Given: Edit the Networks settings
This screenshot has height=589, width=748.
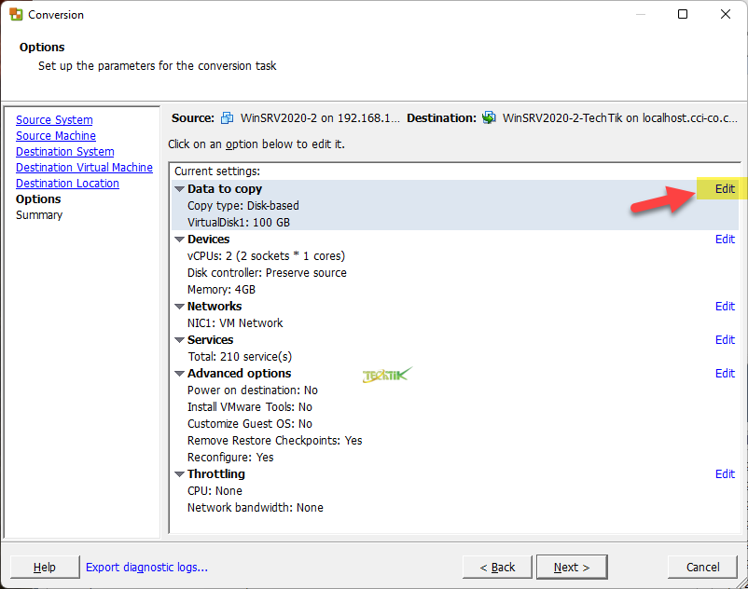Looking at the screenshot, I should tap(725, 307).
